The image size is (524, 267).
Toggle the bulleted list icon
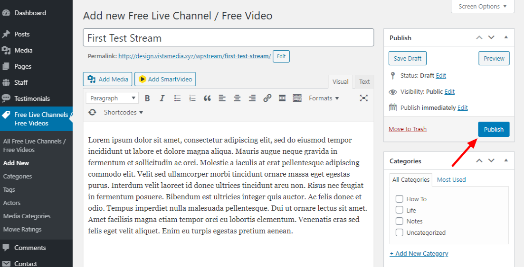[x=177, y=98]
